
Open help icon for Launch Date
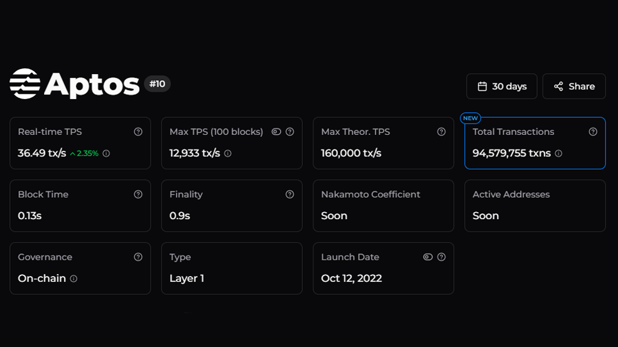click(x=442, y=257)
